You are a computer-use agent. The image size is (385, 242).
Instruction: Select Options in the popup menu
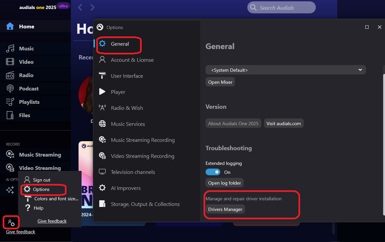click(x=41, y=189)
